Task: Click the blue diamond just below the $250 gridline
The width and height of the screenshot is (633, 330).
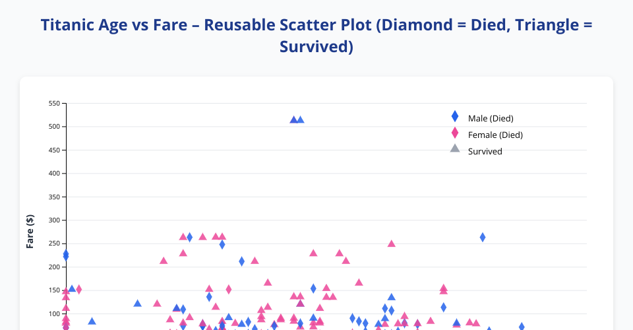Action: [222, 244]
